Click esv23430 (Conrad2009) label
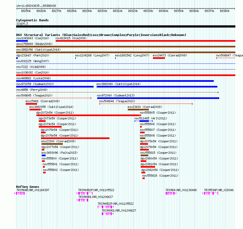 point(145,107)
